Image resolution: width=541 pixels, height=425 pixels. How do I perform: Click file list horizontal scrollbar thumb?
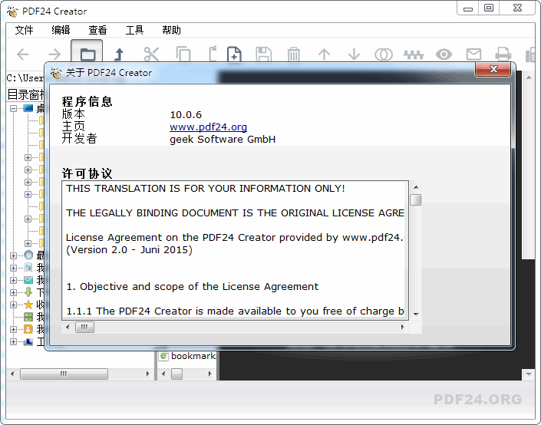tap(176, 374)
